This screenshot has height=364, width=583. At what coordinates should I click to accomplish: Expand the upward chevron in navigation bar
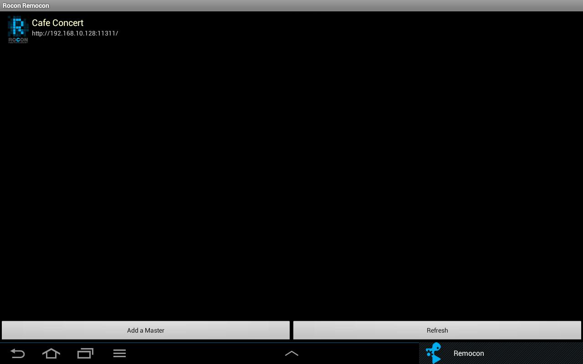coord(291,354)
